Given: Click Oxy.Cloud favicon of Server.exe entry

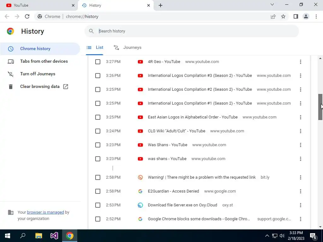Looking at the screenshot, I should tap(140, 205).
